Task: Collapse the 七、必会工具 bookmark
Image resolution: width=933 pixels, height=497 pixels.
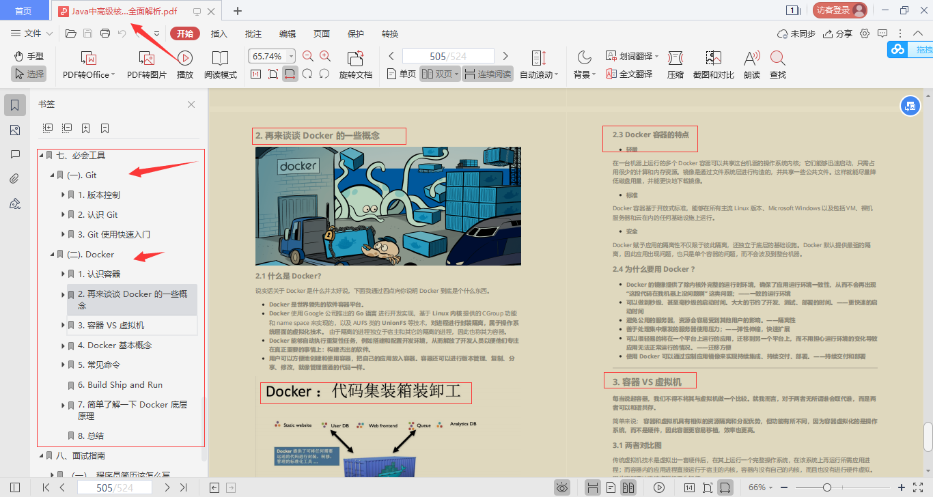Action: tap(41, 156)
